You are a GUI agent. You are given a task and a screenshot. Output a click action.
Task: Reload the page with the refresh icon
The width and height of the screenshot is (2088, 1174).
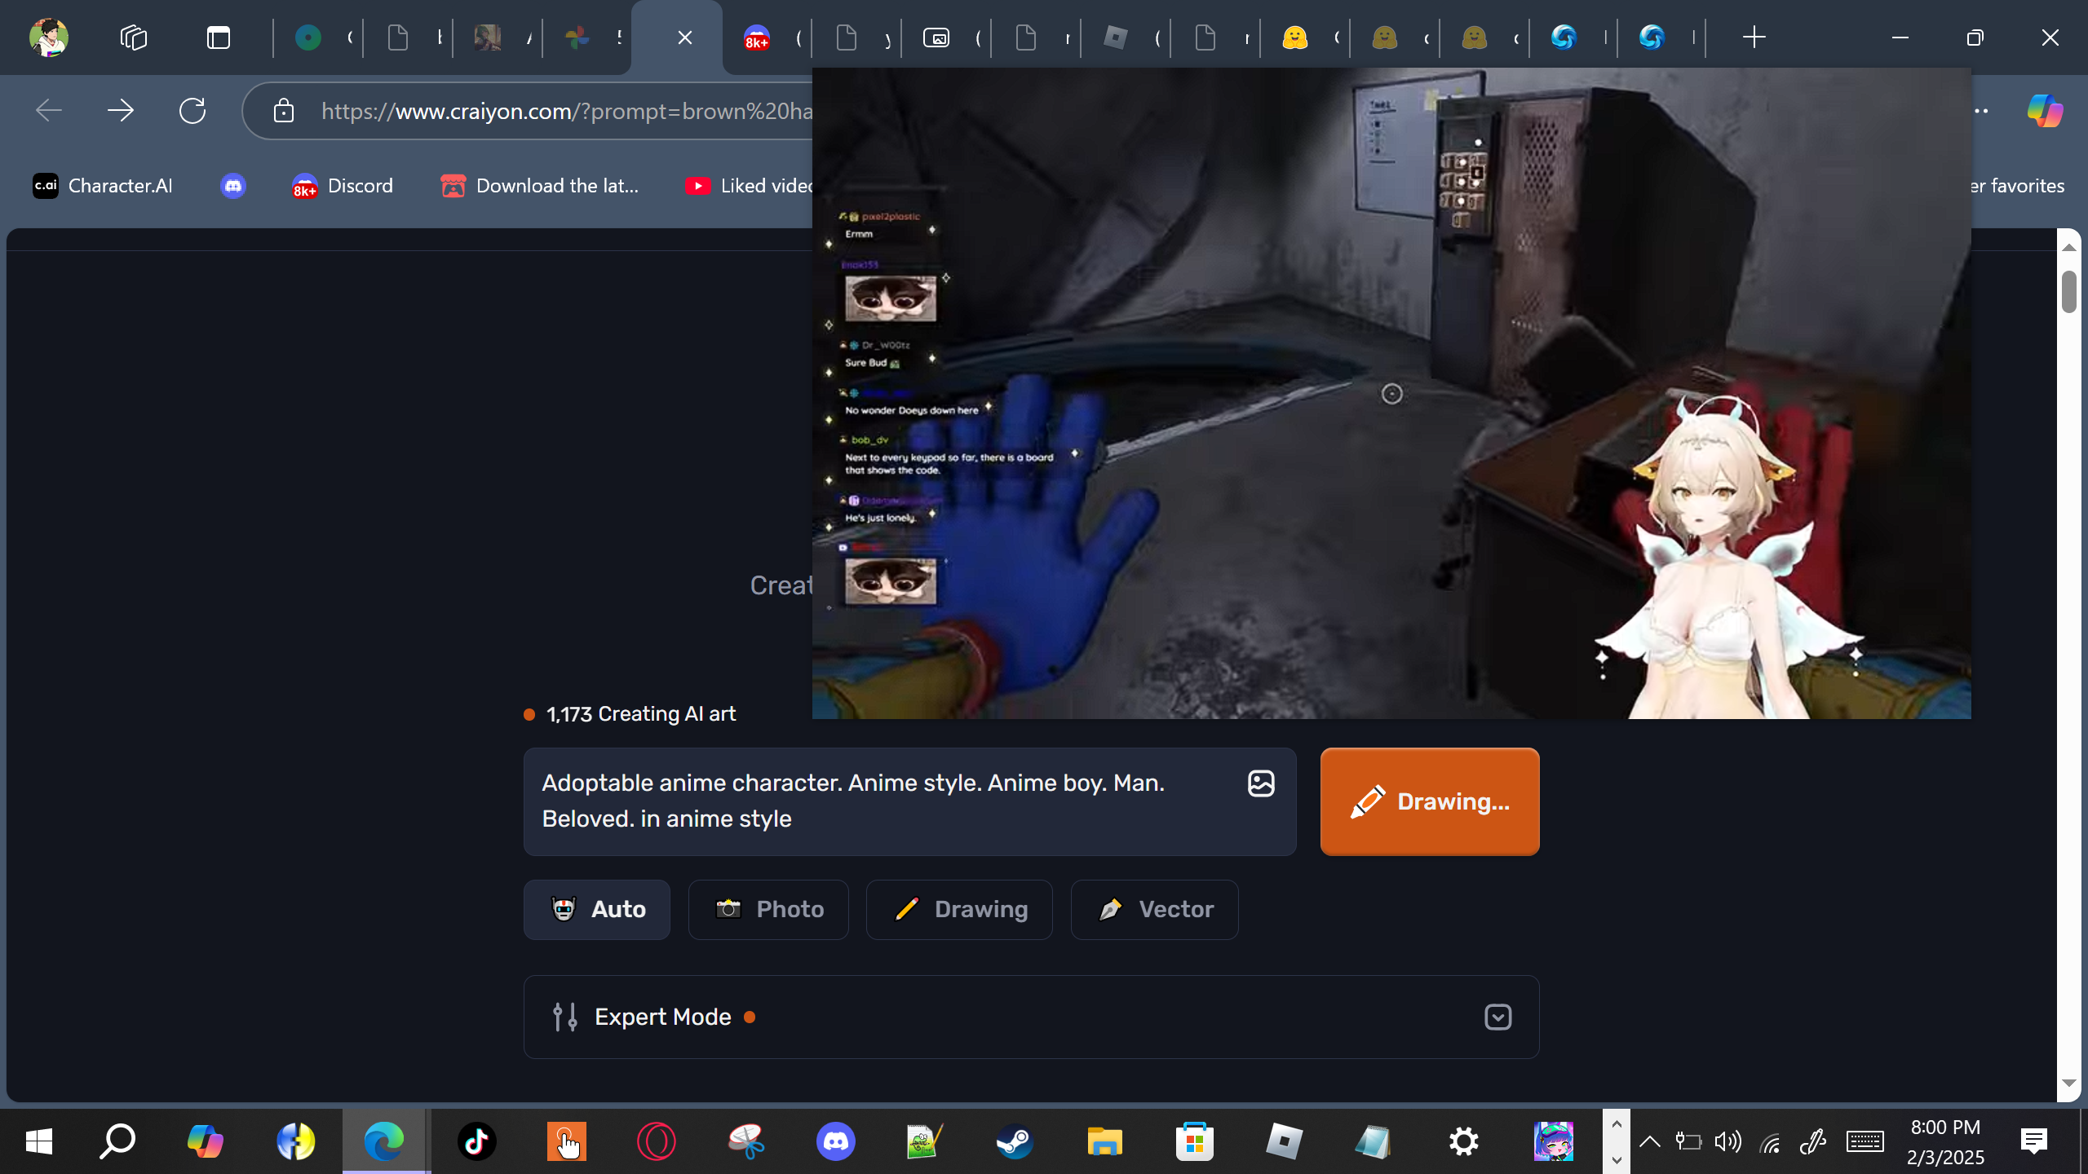[192, 111]
